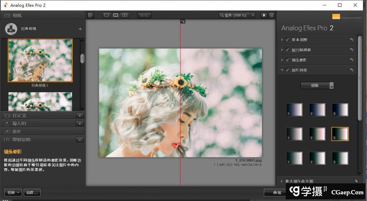Click the 比较 compare button

tap(144, 15)
